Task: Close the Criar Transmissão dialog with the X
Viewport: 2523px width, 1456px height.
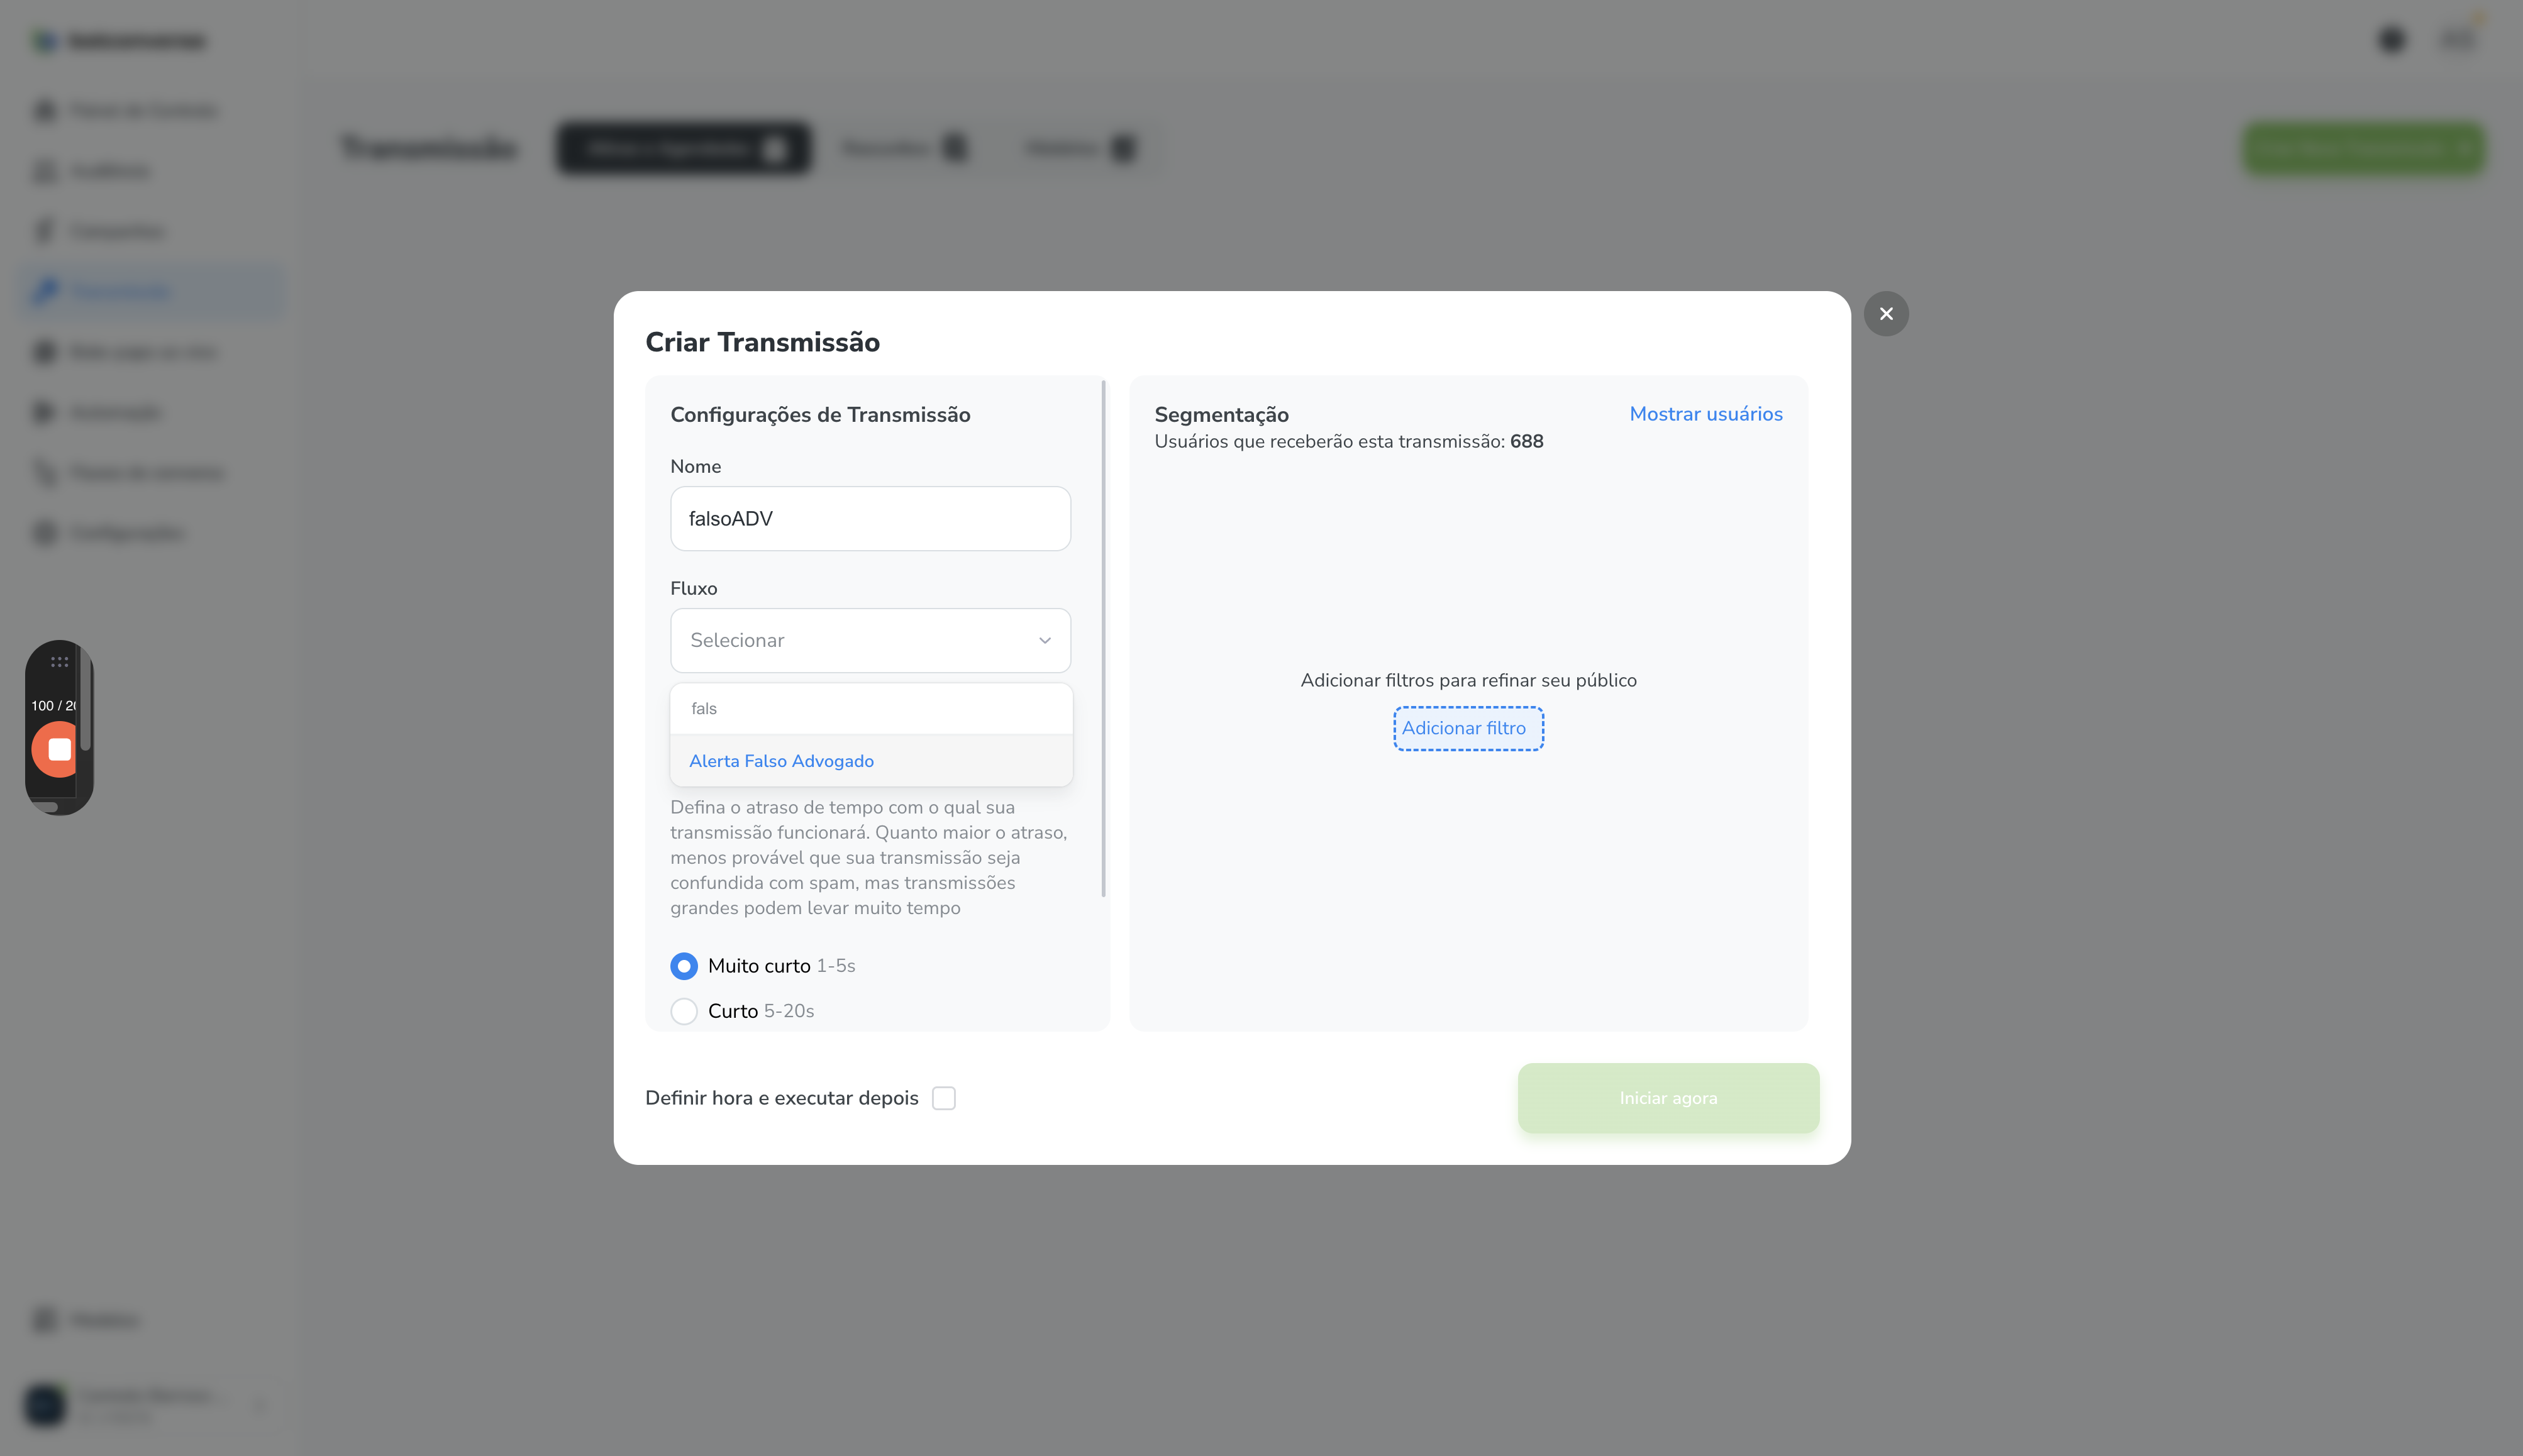Action: coord(1886,314)
